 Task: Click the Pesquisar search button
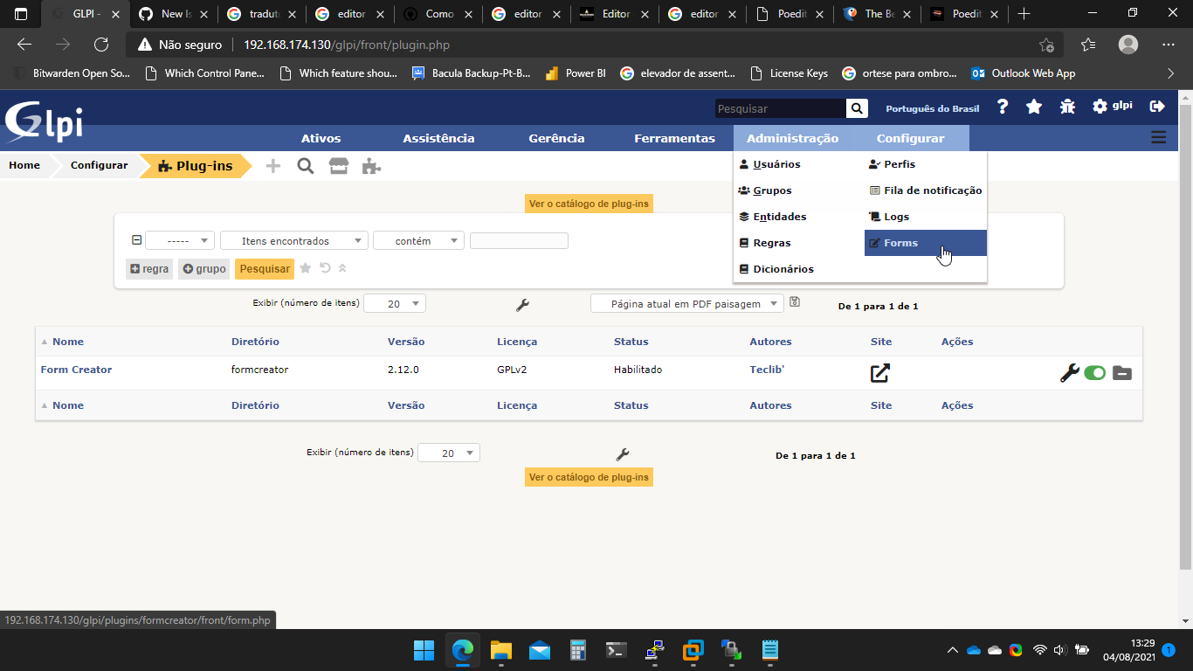pyautogui.click(x=264, y=269)
